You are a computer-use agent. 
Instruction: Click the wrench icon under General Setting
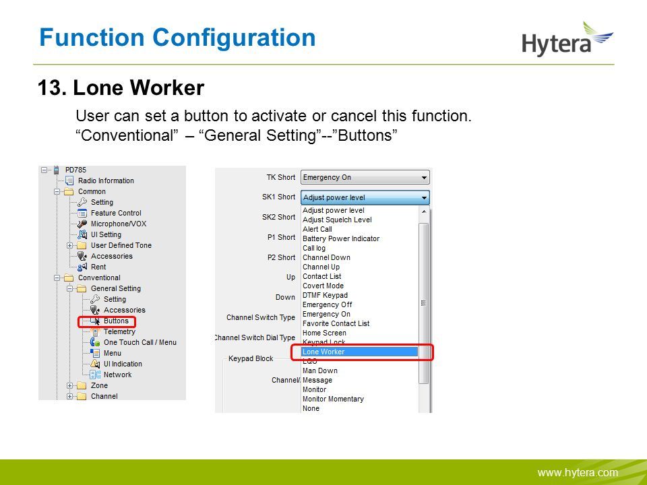95,299
